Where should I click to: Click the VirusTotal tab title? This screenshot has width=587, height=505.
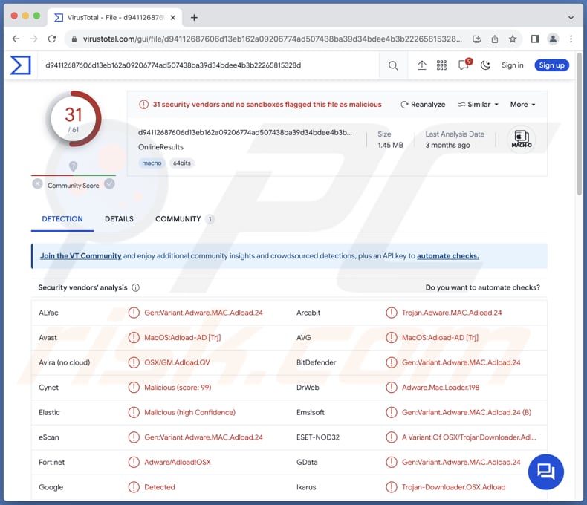(x=115, y=18)
